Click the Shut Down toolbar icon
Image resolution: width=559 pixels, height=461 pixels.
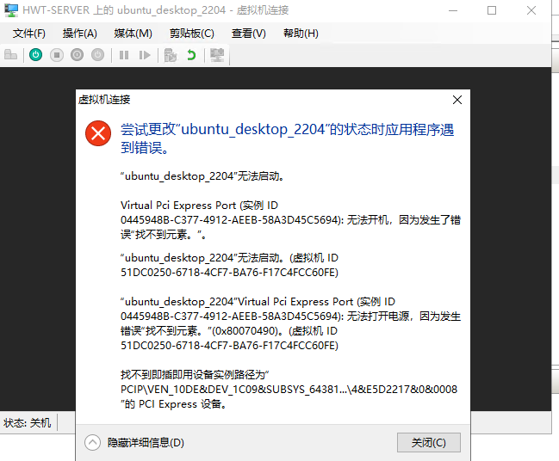point(77,55)
